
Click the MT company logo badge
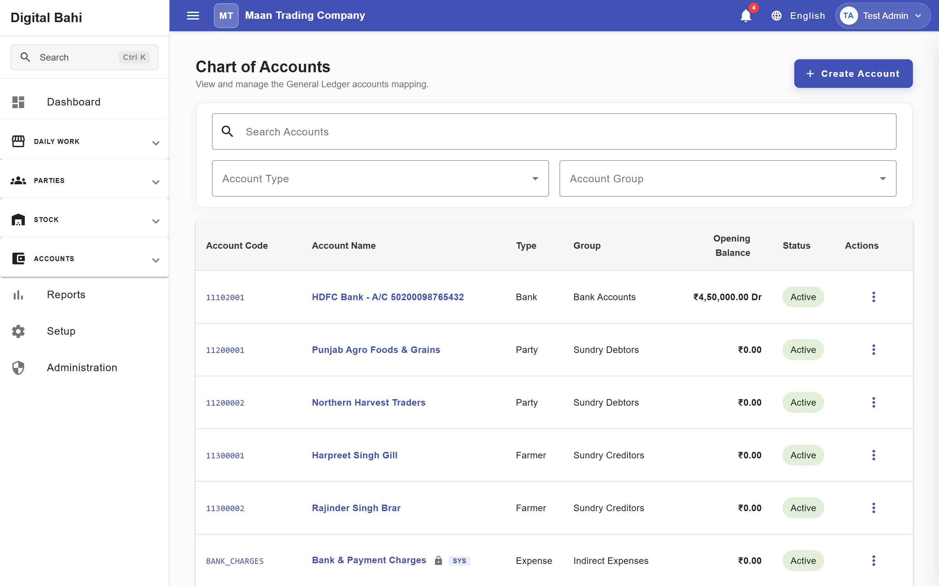pos(226,16)
